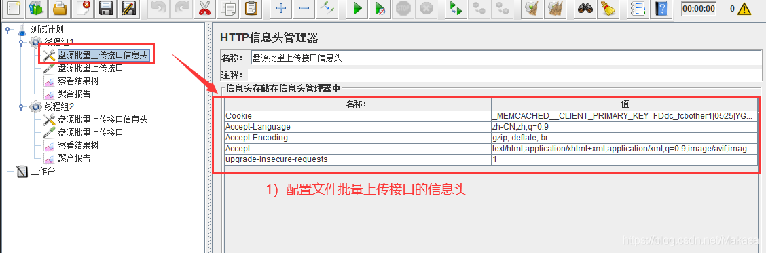Click the 注释 comment input field
766x253 pixels.
click(505, 75)
